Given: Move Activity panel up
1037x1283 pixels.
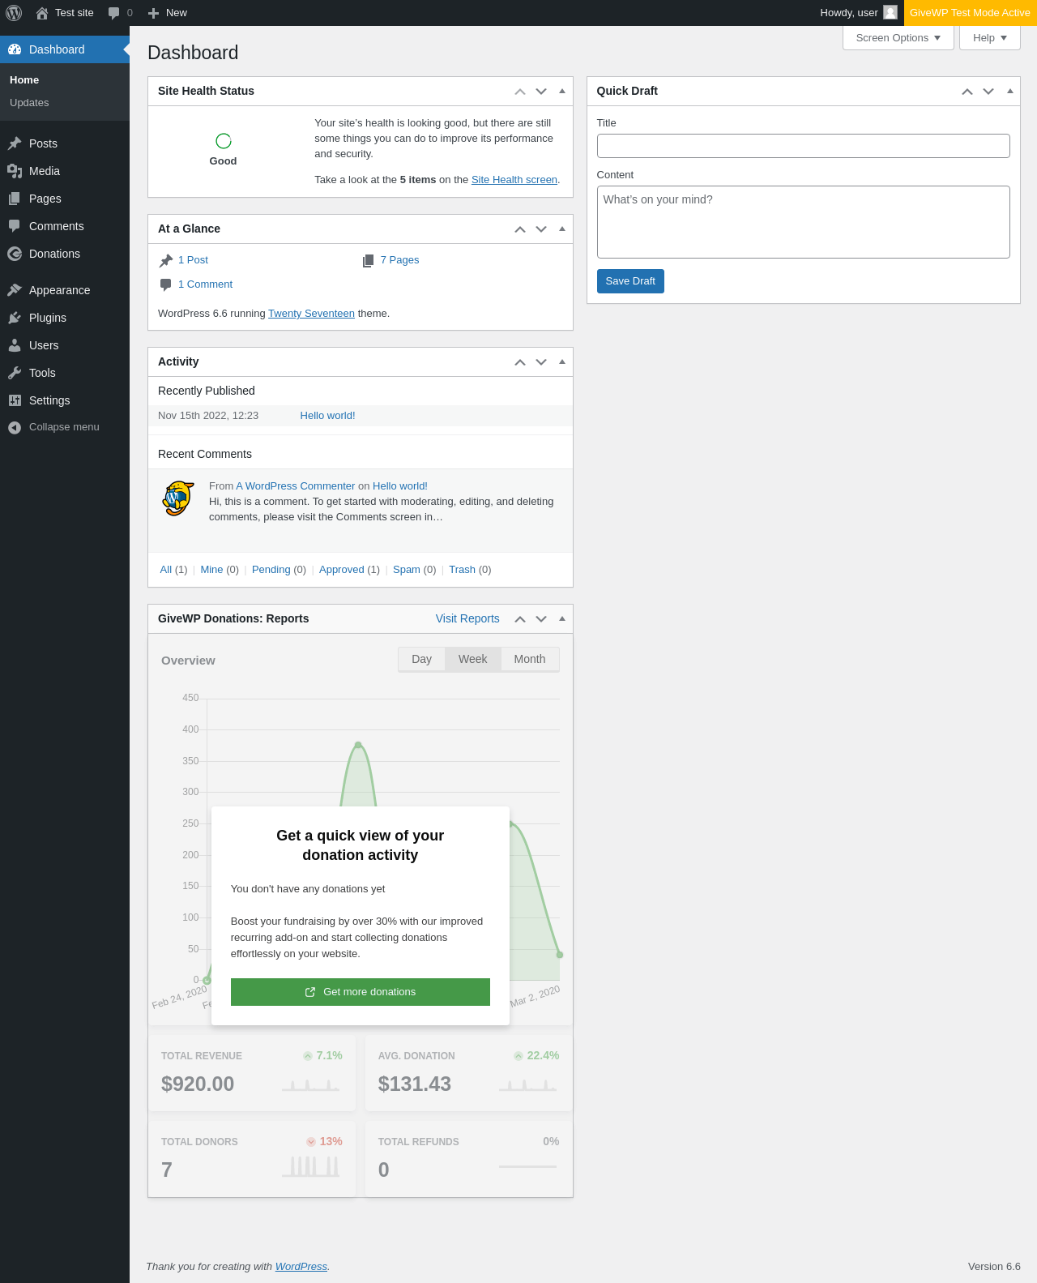Looking at the screenshot, I should click(520, 362).
